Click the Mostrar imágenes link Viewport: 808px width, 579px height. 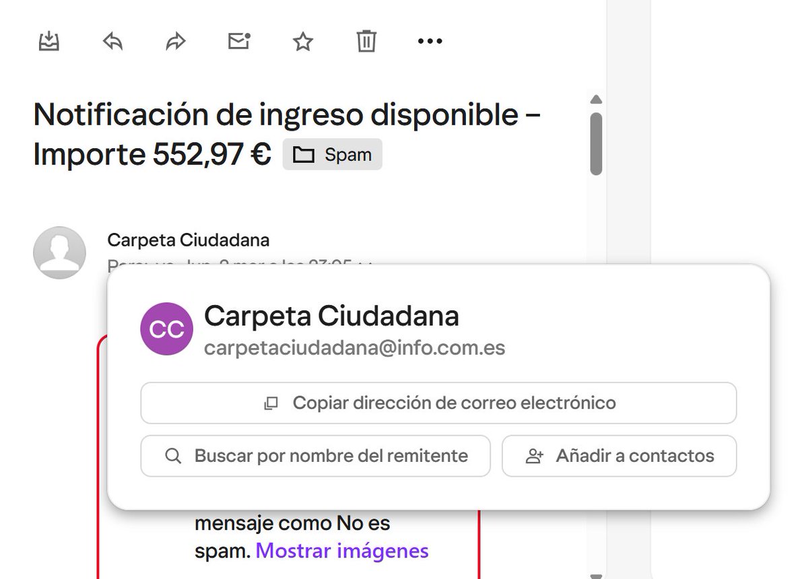[x=342, y=551]
